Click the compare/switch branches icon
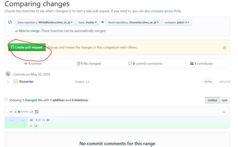The image size is (238, 147). pos(10,22)
